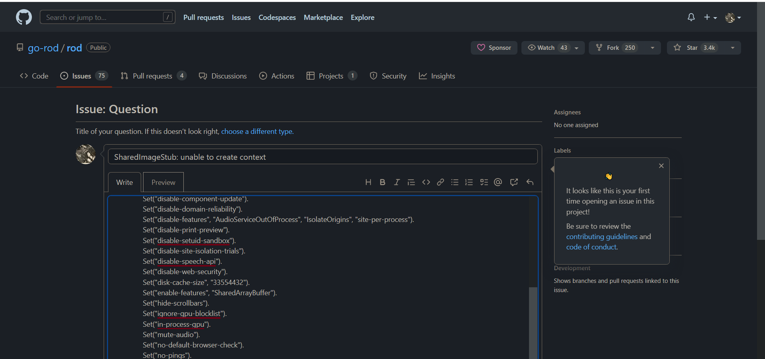Expand the Watch options dropdown

(x=576, y=47)
